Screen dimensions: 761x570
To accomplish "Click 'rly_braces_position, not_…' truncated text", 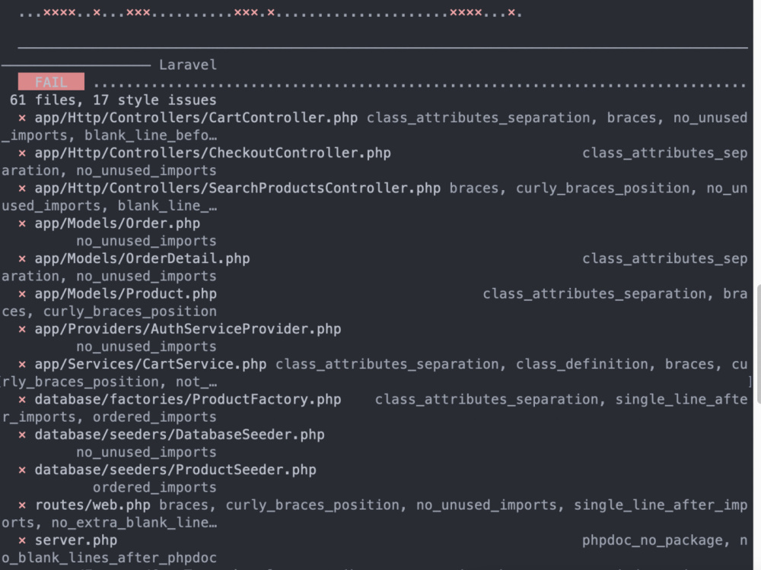I will [109, 382].
